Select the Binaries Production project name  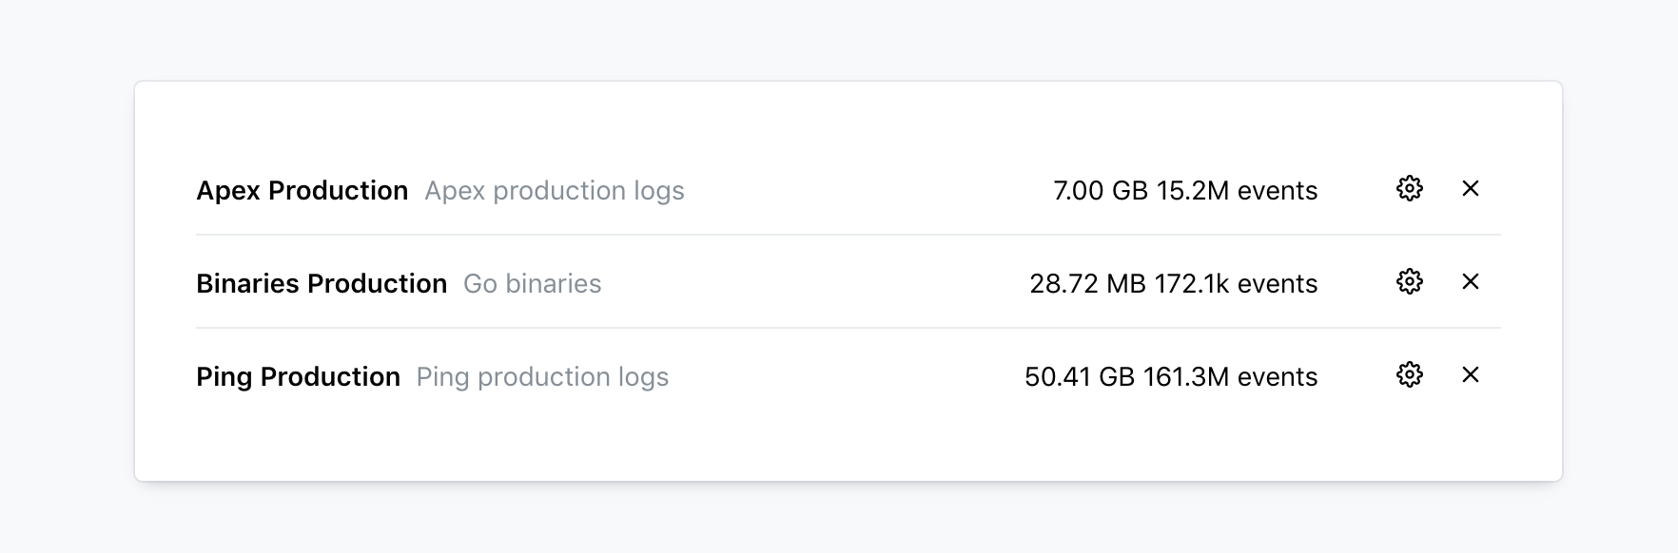322,282
